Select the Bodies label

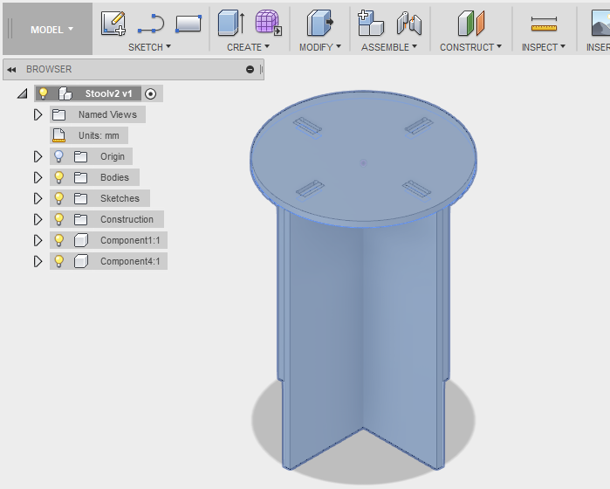click(x=114, y=177)
